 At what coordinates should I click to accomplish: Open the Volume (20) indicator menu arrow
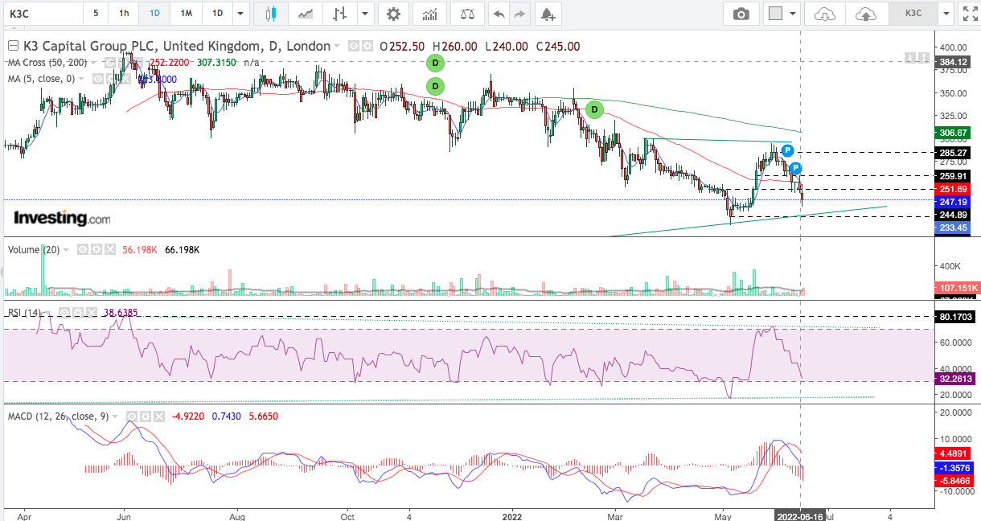click(x=68, y=250)
